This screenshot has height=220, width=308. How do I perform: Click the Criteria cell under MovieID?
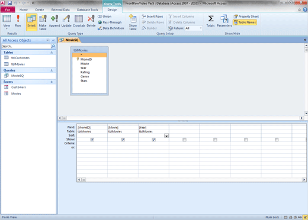pos(92,143)
